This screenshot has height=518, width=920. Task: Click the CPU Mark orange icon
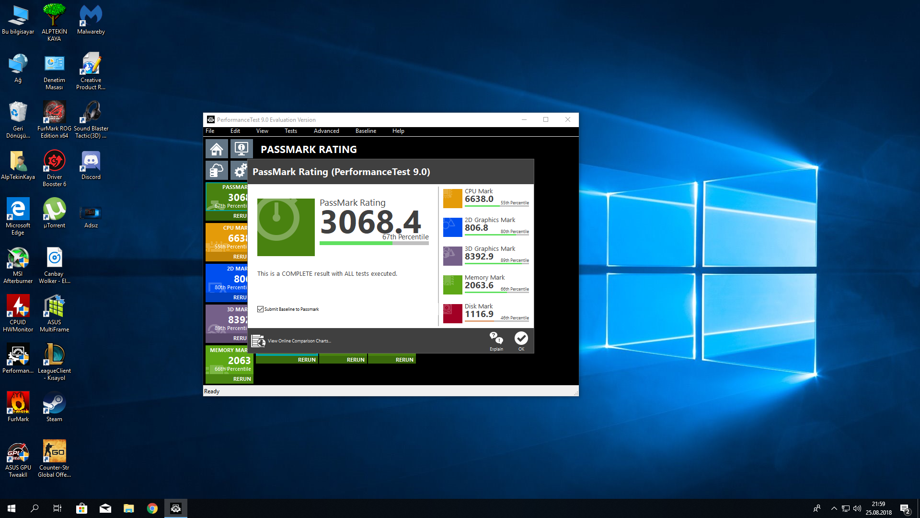coord(452,199)
